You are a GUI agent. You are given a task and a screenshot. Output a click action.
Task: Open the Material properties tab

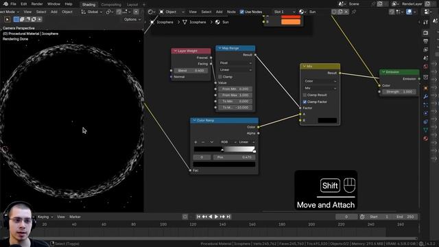425,139
